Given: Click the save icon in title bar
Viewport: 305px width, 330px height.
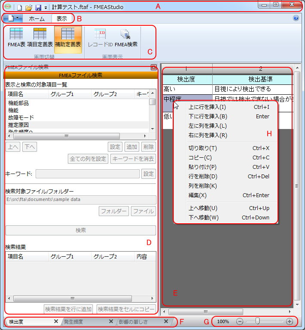Looking at the screenshot, I should (x=38, y=7).
